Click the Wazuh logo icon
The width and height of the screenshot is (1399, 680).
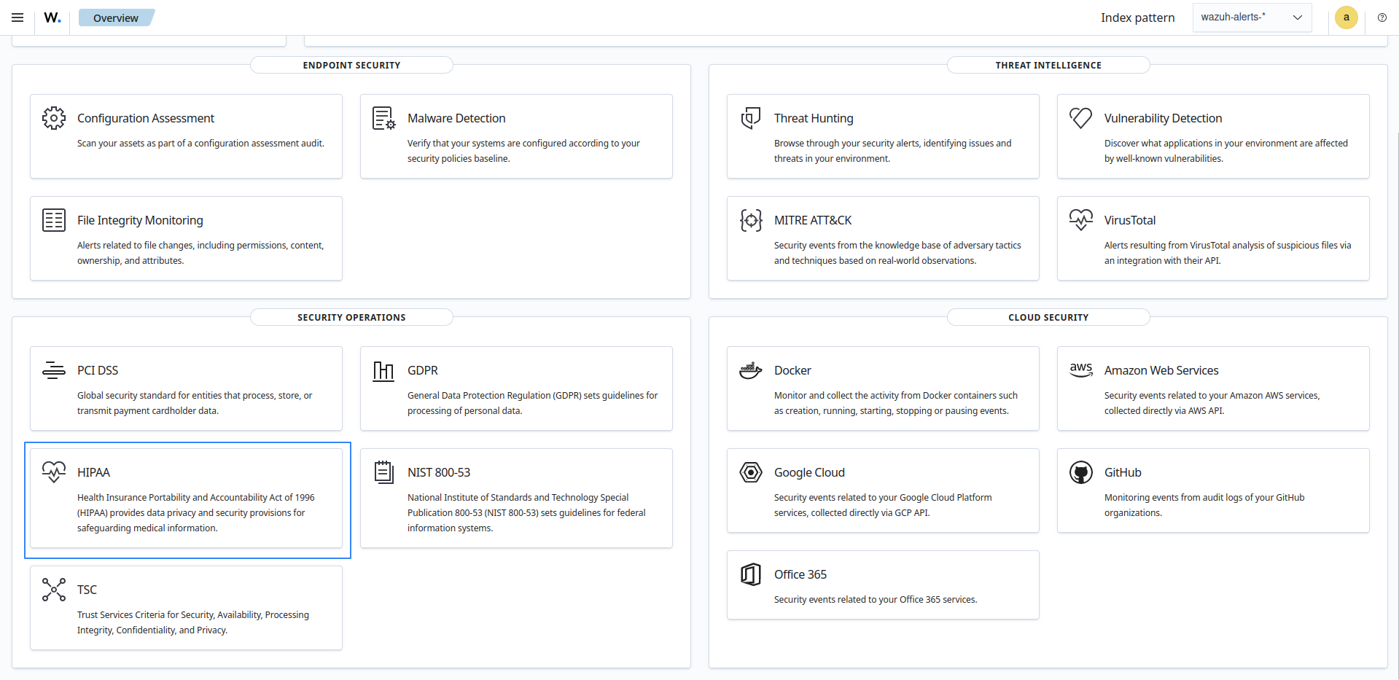[x=52, y=17]
